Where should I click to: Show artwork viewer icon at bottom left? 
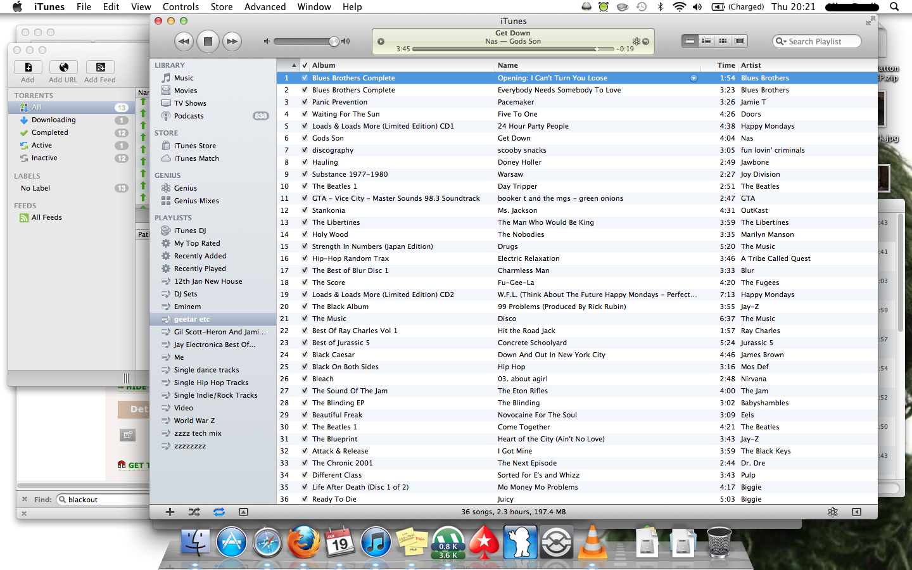(x=243, y=512)
